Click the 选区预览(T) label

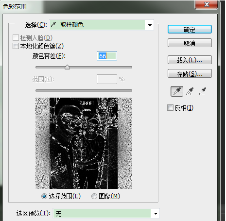click(33, 213)
